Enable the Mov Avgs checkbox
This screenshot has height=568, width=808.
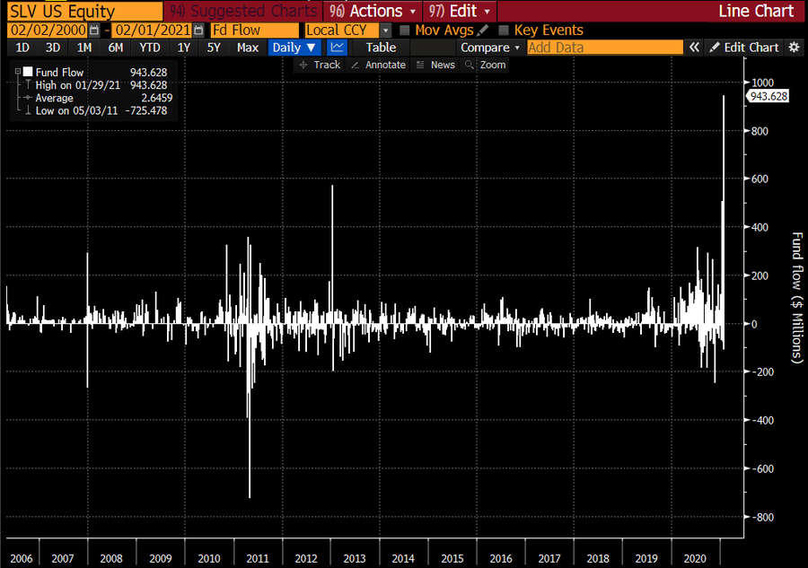tap(405, 31)
